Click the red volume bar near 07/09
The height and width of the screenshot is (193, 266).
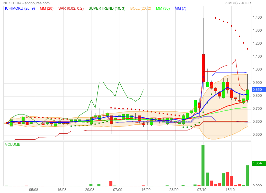[x=111, y=183]
